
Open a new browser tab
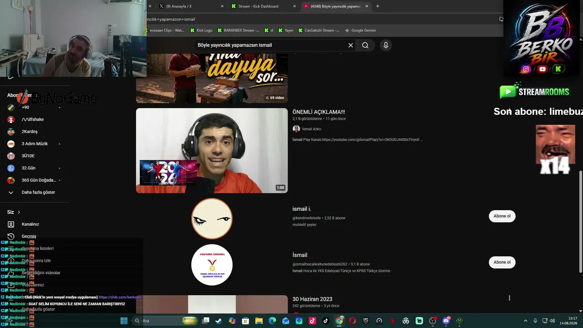[x=378, y=6]
